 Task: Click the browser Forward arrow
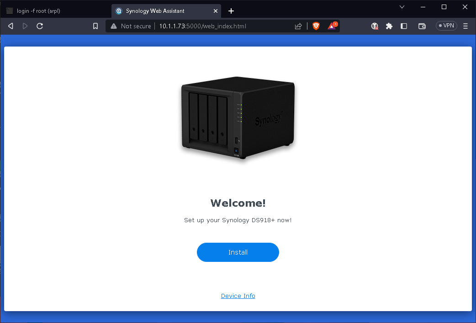(25, 26)
